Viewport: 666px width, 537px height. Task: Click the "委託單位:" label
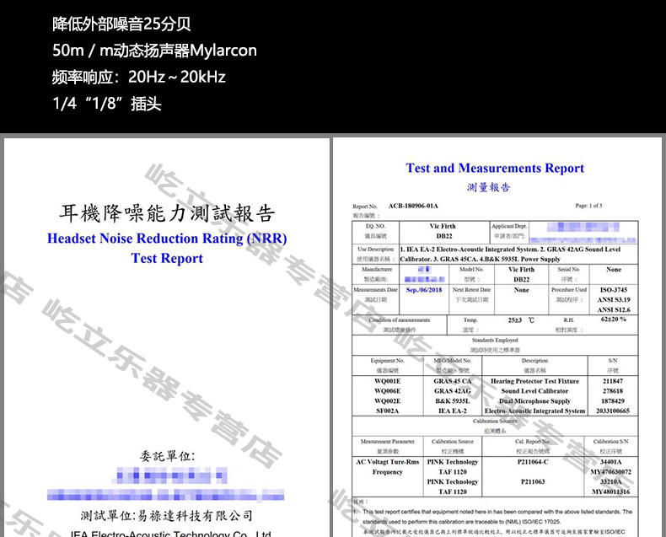pos(167,456)
